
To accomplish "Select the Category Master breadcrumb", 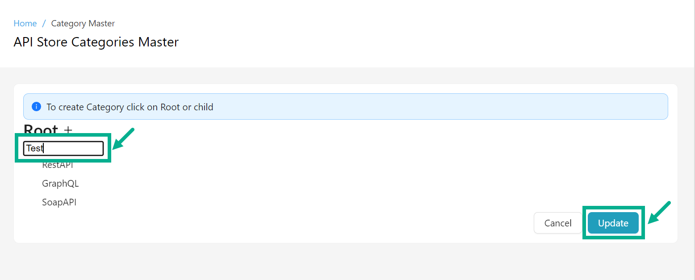I will 83,24.
